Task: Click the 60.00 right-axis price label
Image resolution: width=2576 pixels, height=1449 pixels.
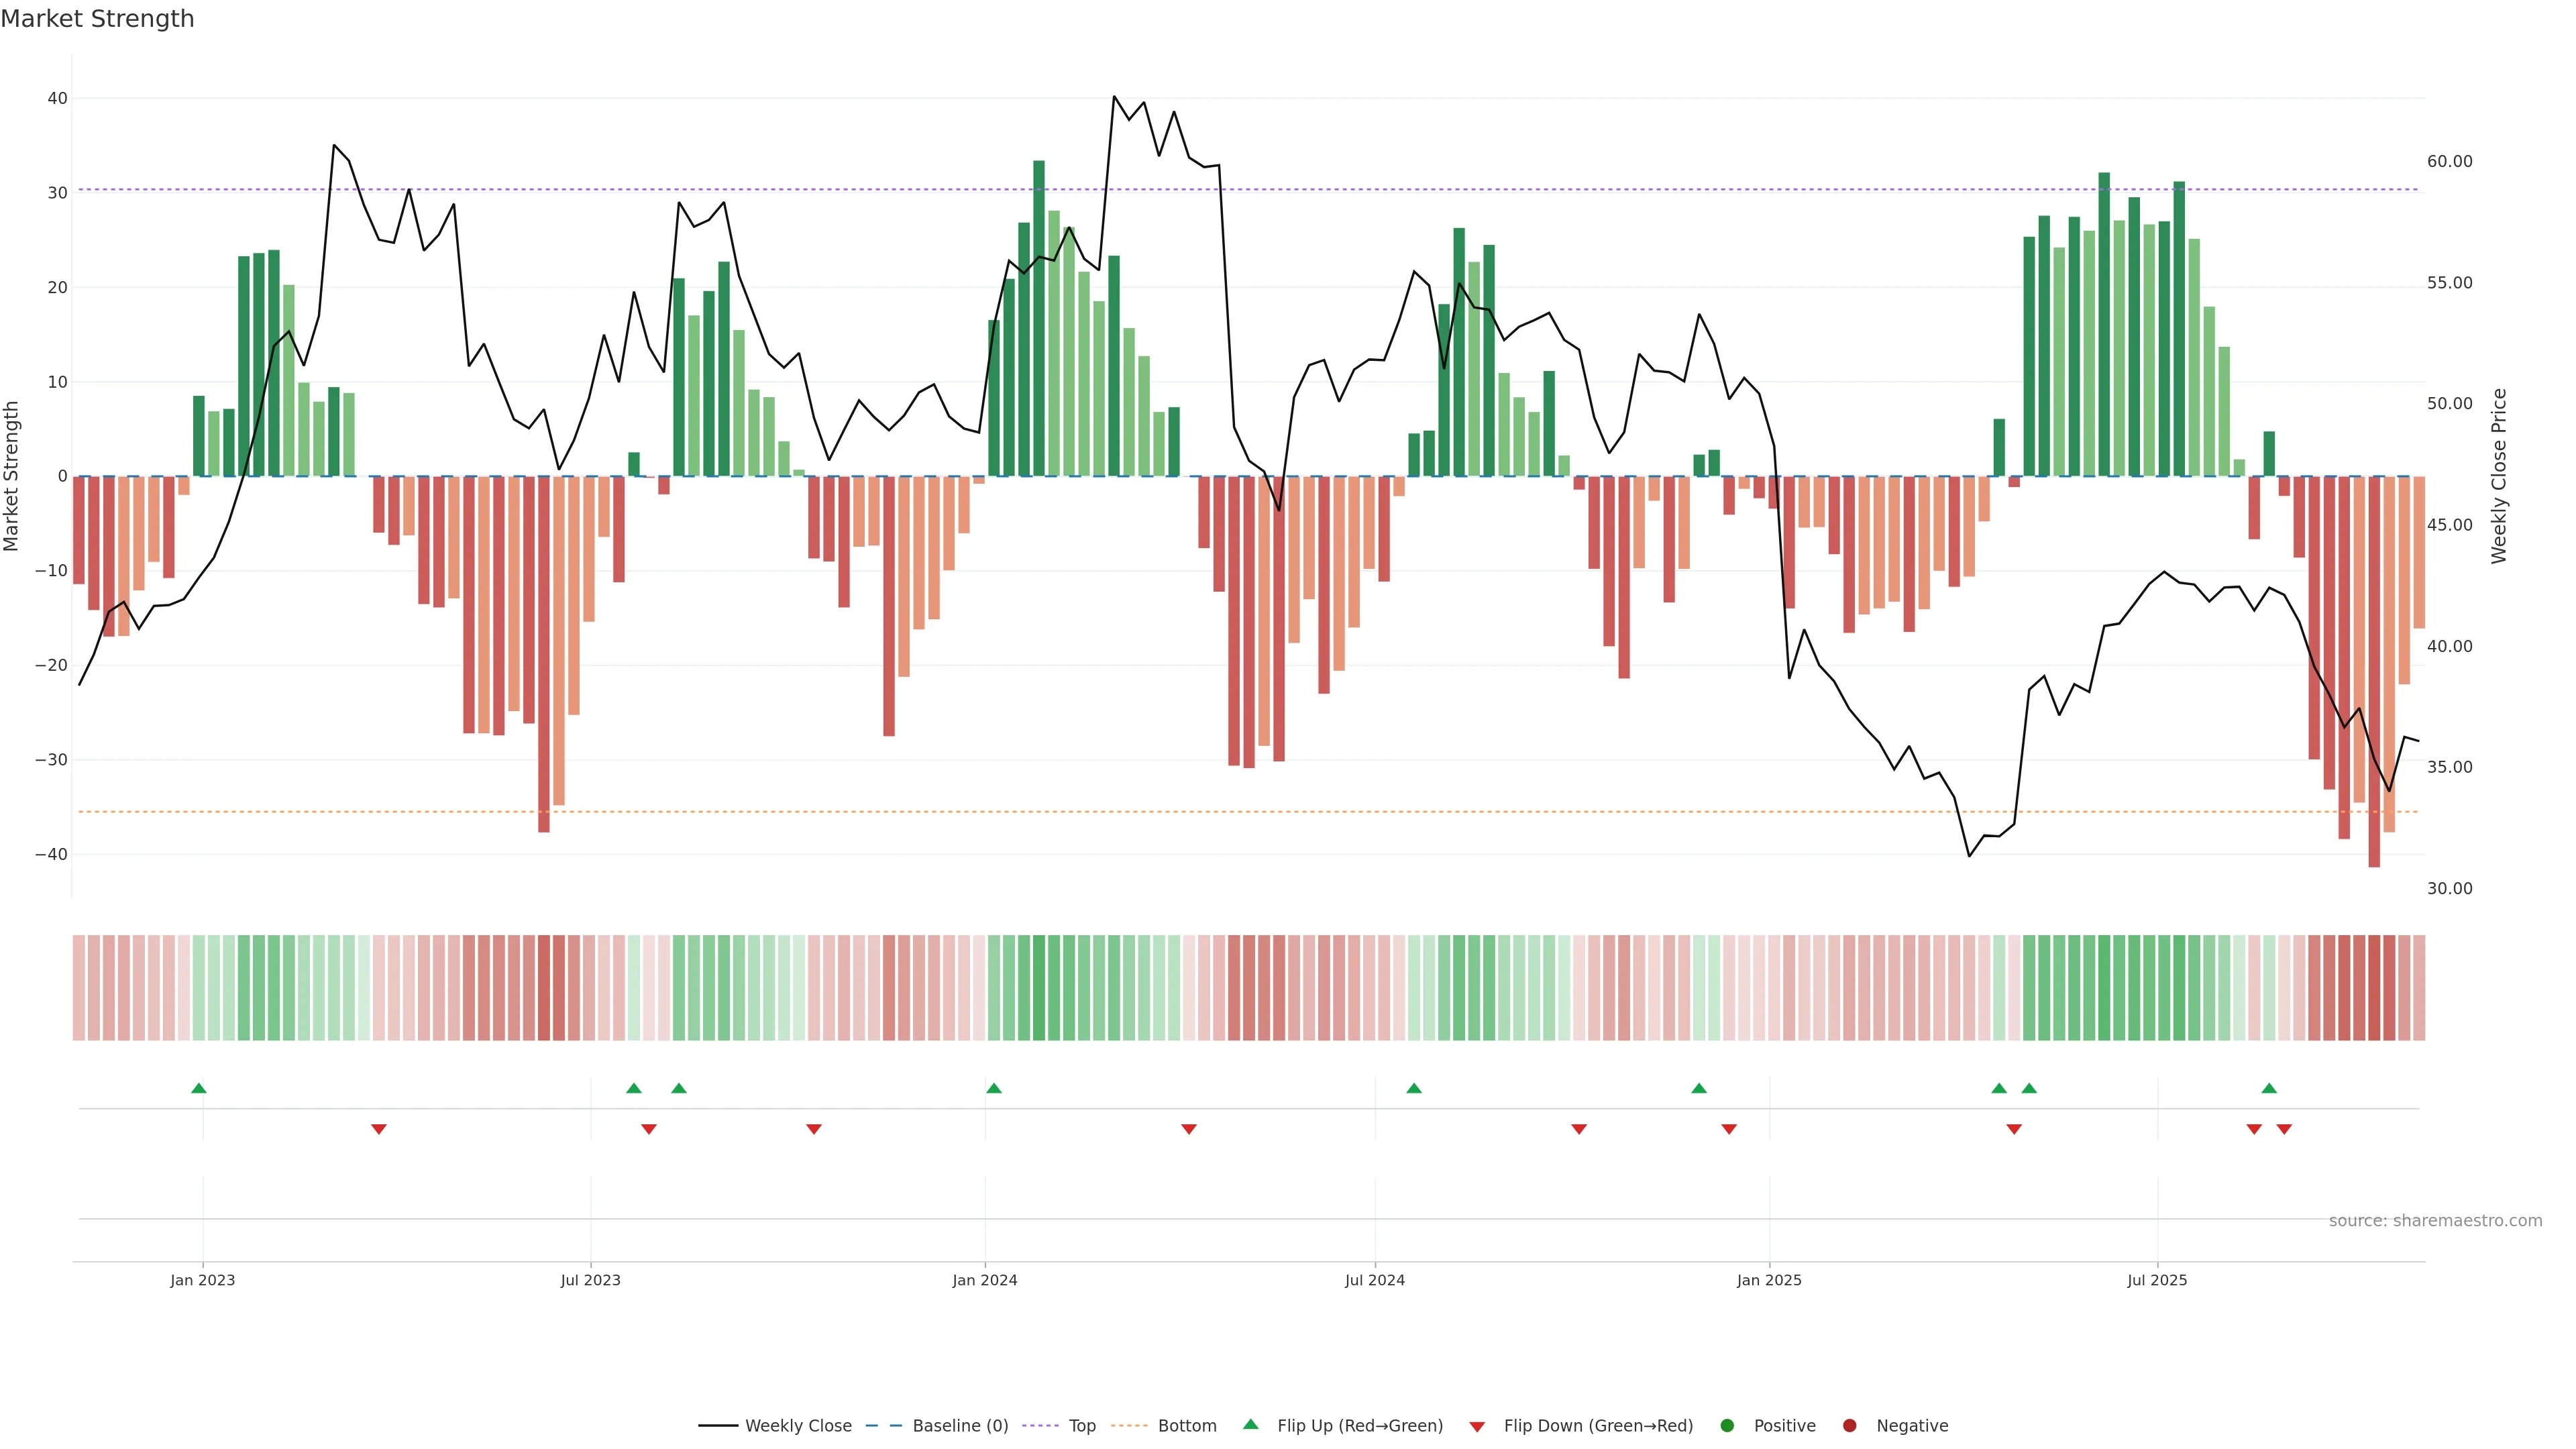Action: 2449,162
